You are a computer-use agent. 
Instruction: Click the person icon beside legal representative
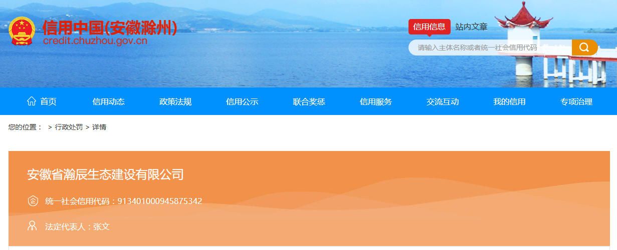point(33,226)
